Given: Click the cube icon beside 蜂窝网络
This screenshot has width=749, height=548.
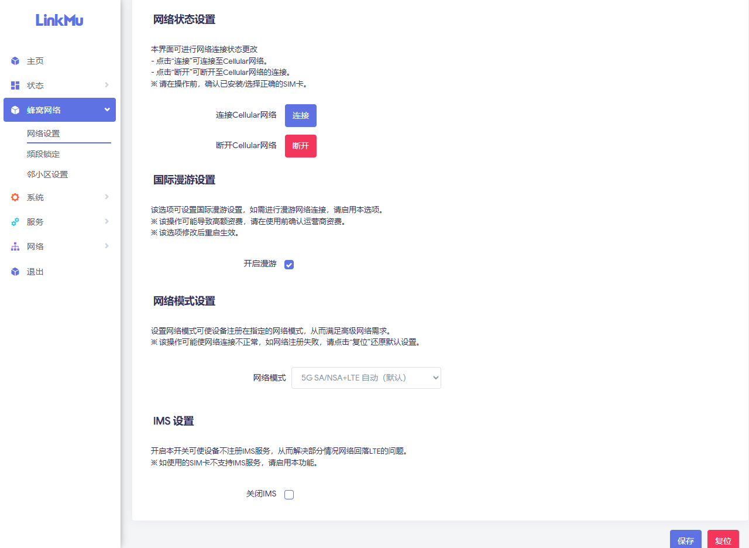Looking at the screenshot, I should 15,110.
